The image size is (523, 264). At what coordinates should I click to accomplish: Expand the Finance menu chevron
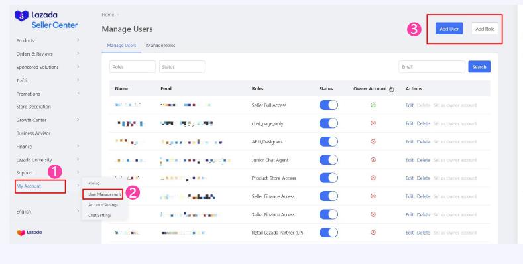coord(78,146)
